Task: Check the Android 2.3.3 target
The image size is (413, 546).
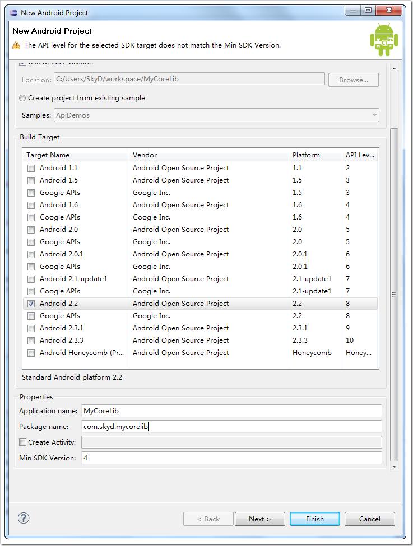Action: 31,340
